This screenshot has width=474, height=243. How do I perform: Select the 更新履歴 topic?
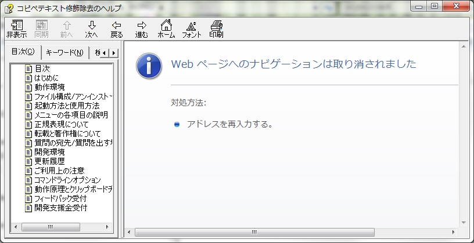pos(49,161)
